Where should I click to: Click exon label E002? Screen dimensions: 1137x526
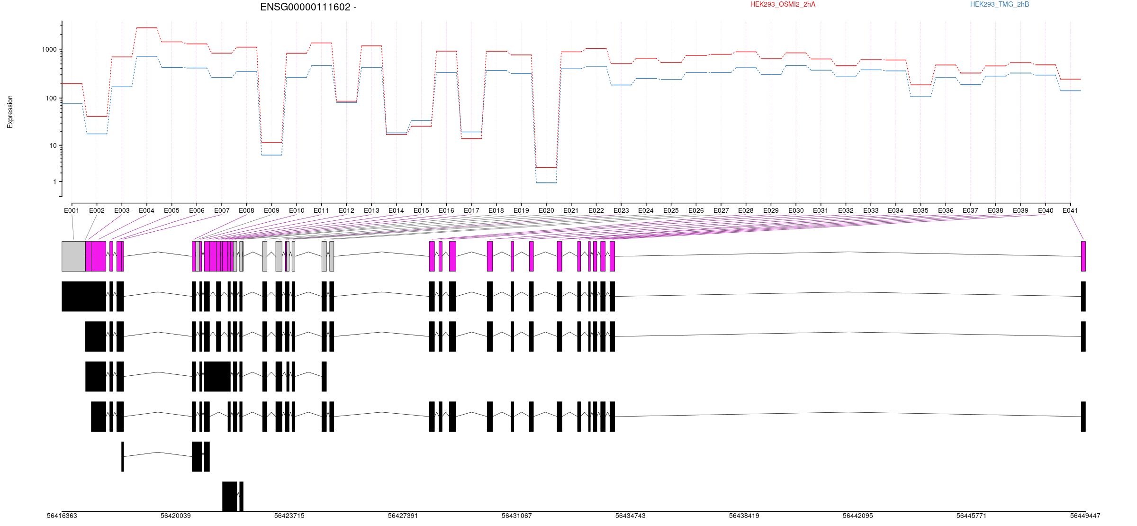tap(97, 210)
